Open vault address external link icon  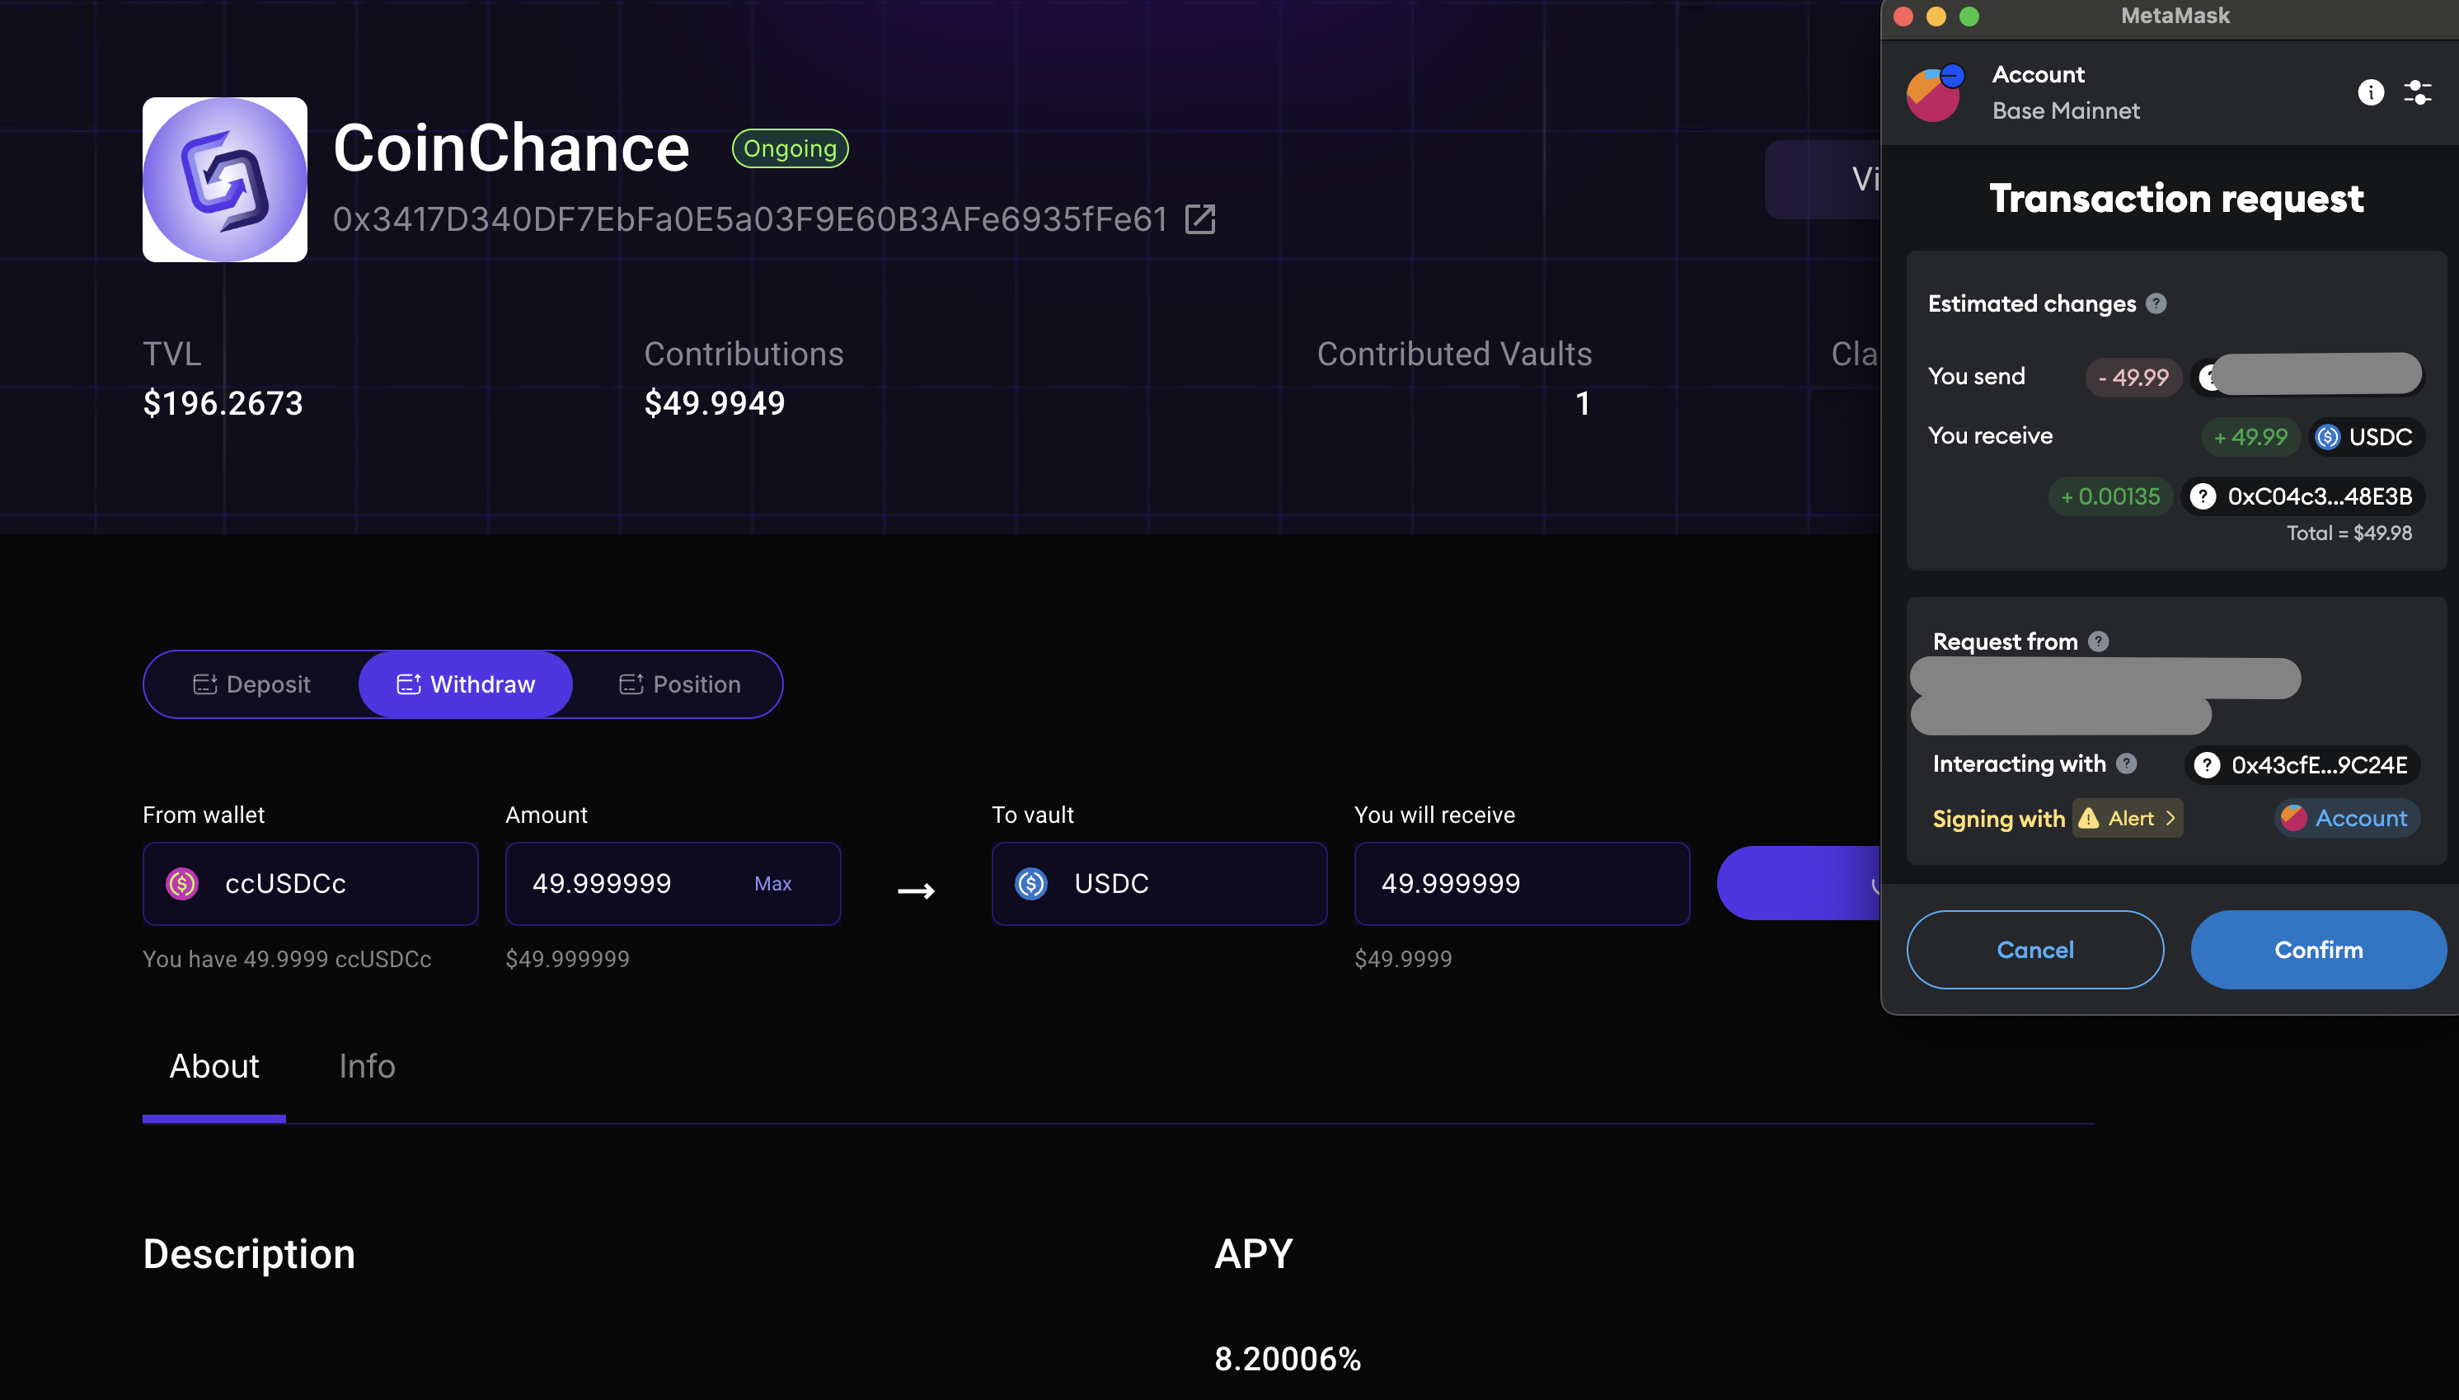(1199, 219)
